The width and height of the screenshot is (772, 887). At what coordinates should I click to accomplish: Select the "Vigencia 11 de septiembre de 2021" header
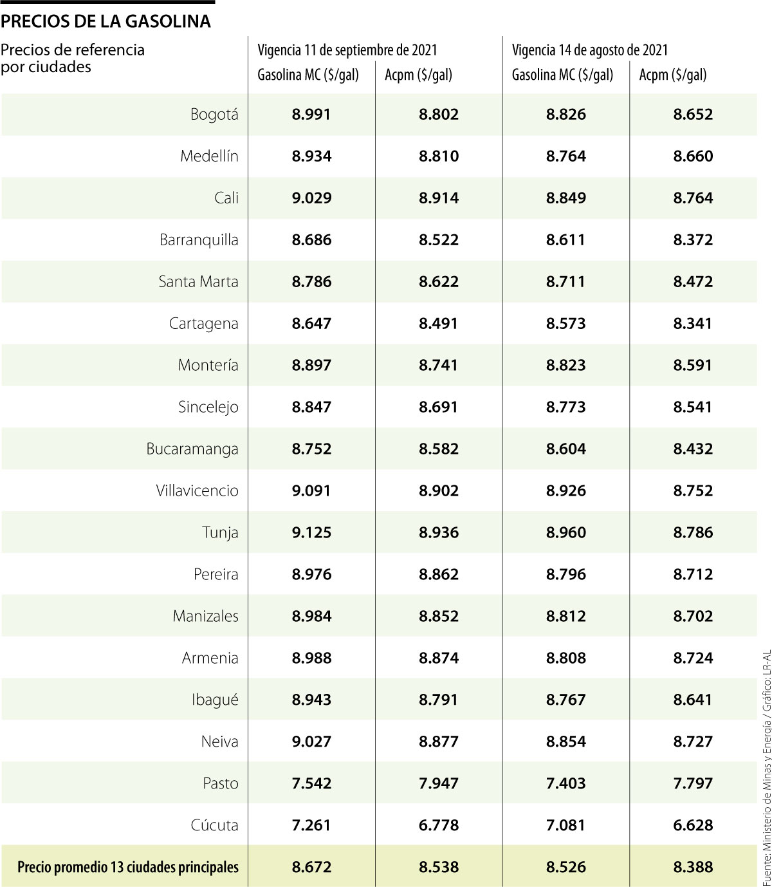pos(347,50)
